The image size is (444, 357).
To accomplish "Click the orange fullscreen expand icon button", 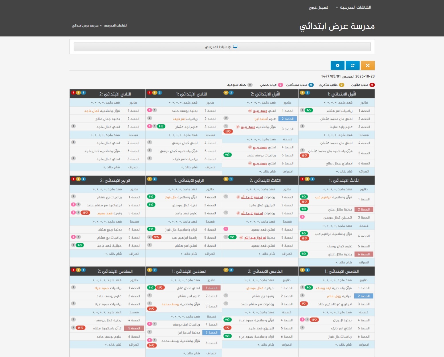I will pyautogui.click(x=368, y=65).
